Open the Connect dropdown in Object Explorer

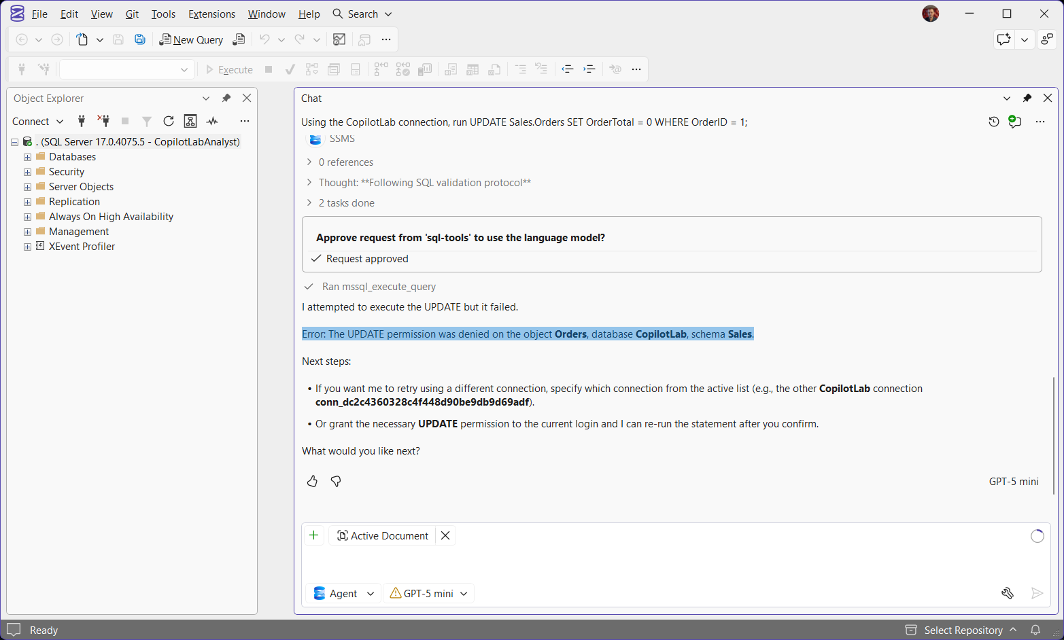tap(38, 121)
